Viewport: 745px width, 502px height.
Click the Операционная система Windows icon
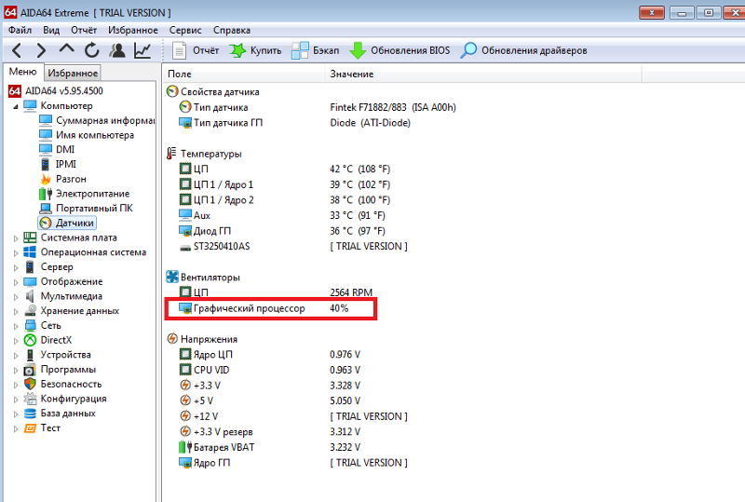click(x=30, y=252)
